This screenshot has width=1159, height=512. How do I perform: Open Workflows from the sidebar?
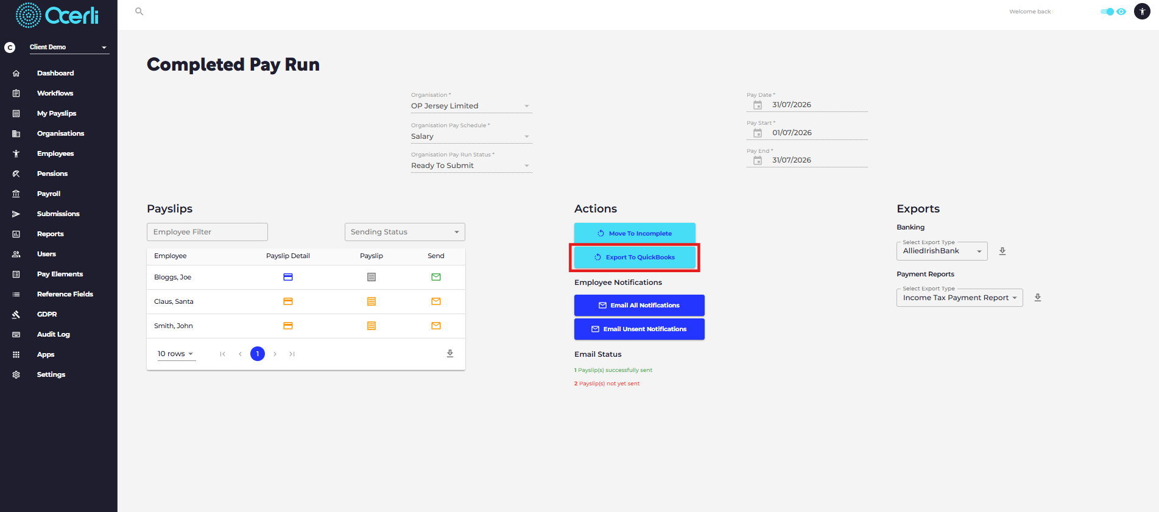(55, 93)
